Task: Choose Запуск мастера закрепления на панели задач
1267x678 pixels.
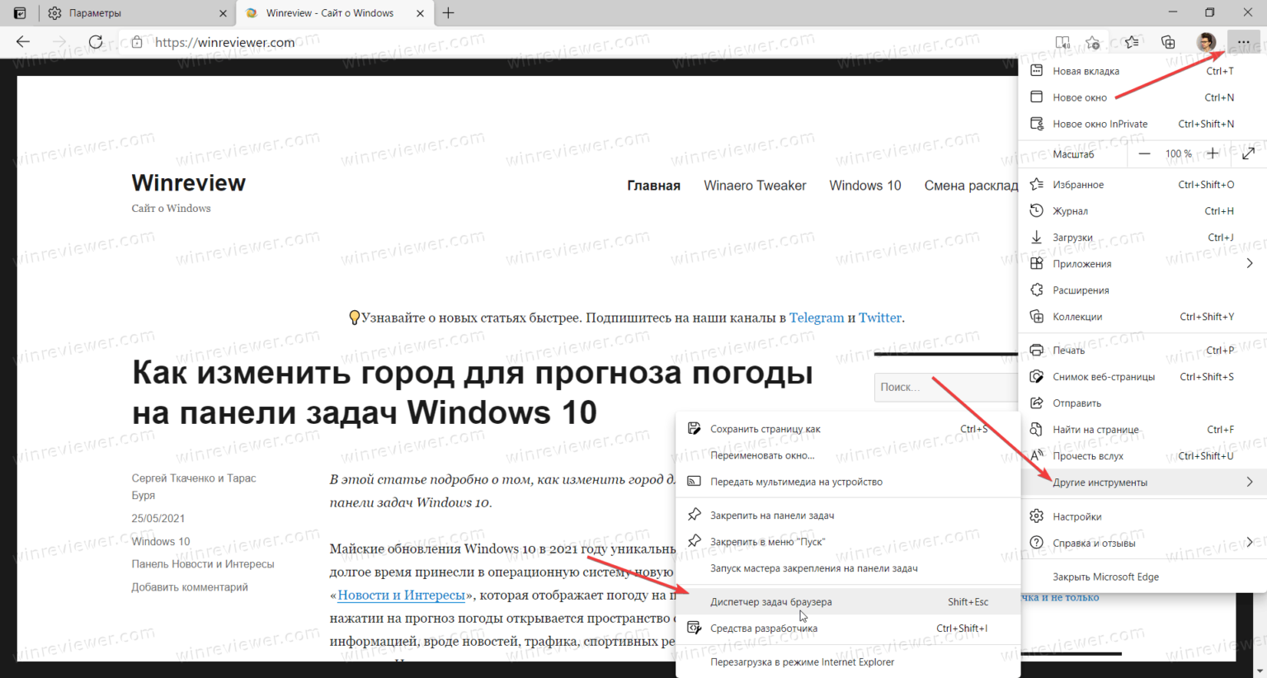Action: pos(848,568)
